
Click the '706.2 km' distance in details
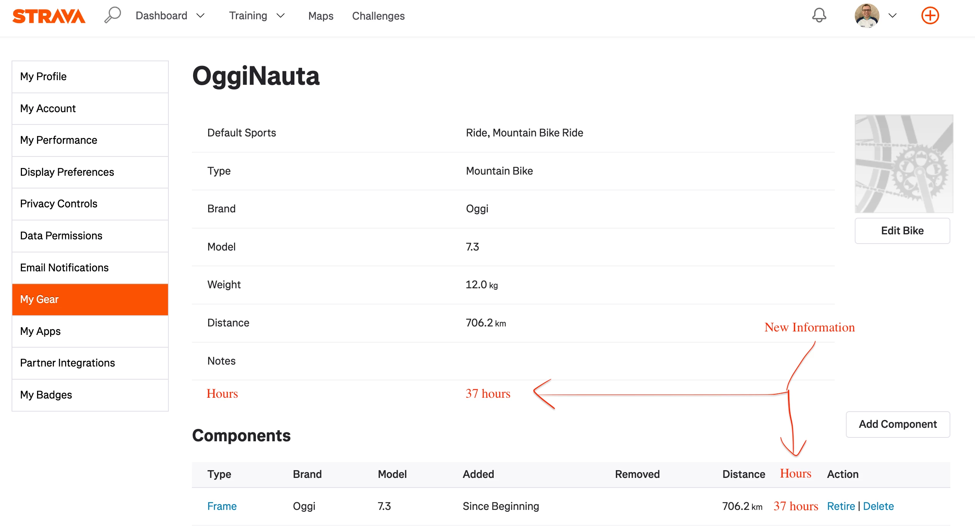[x=486, y=323]
